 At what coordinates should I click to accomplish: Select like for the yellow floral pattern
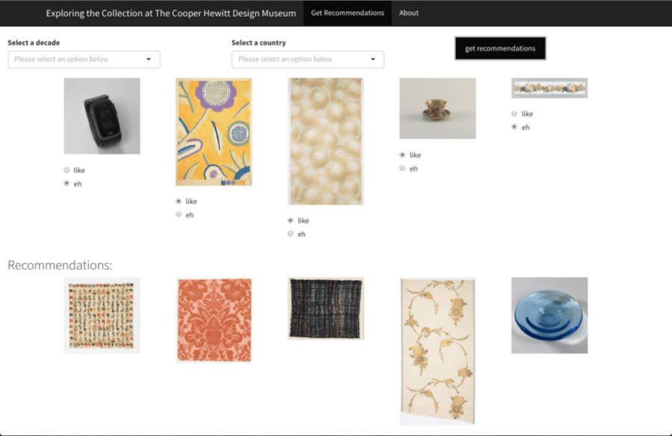coord(178,201)
